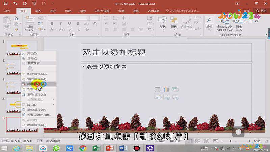
Task: Switch to Slide Sorter view icon
Action: [198, 141]
